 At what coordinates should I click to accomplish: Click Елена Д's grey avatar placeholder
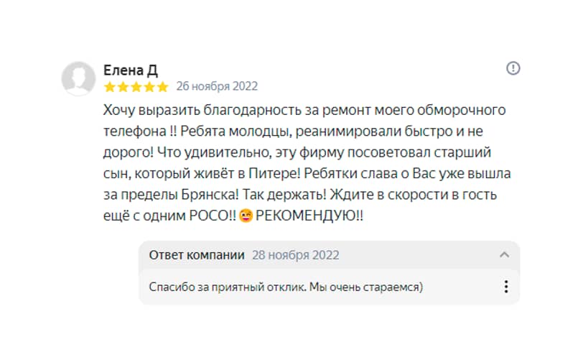78,78
